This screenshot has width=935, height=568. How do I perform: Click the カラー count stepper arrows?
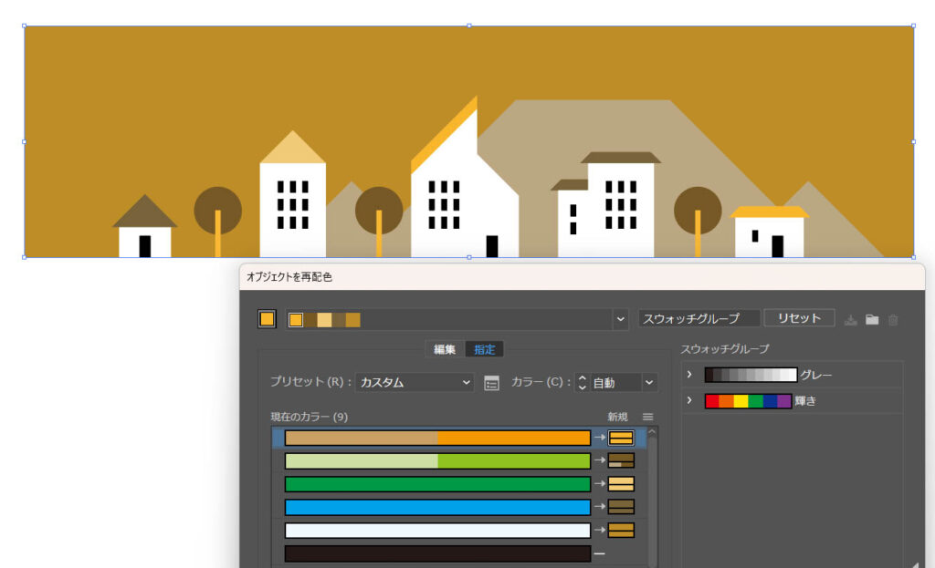coord(582,383)
